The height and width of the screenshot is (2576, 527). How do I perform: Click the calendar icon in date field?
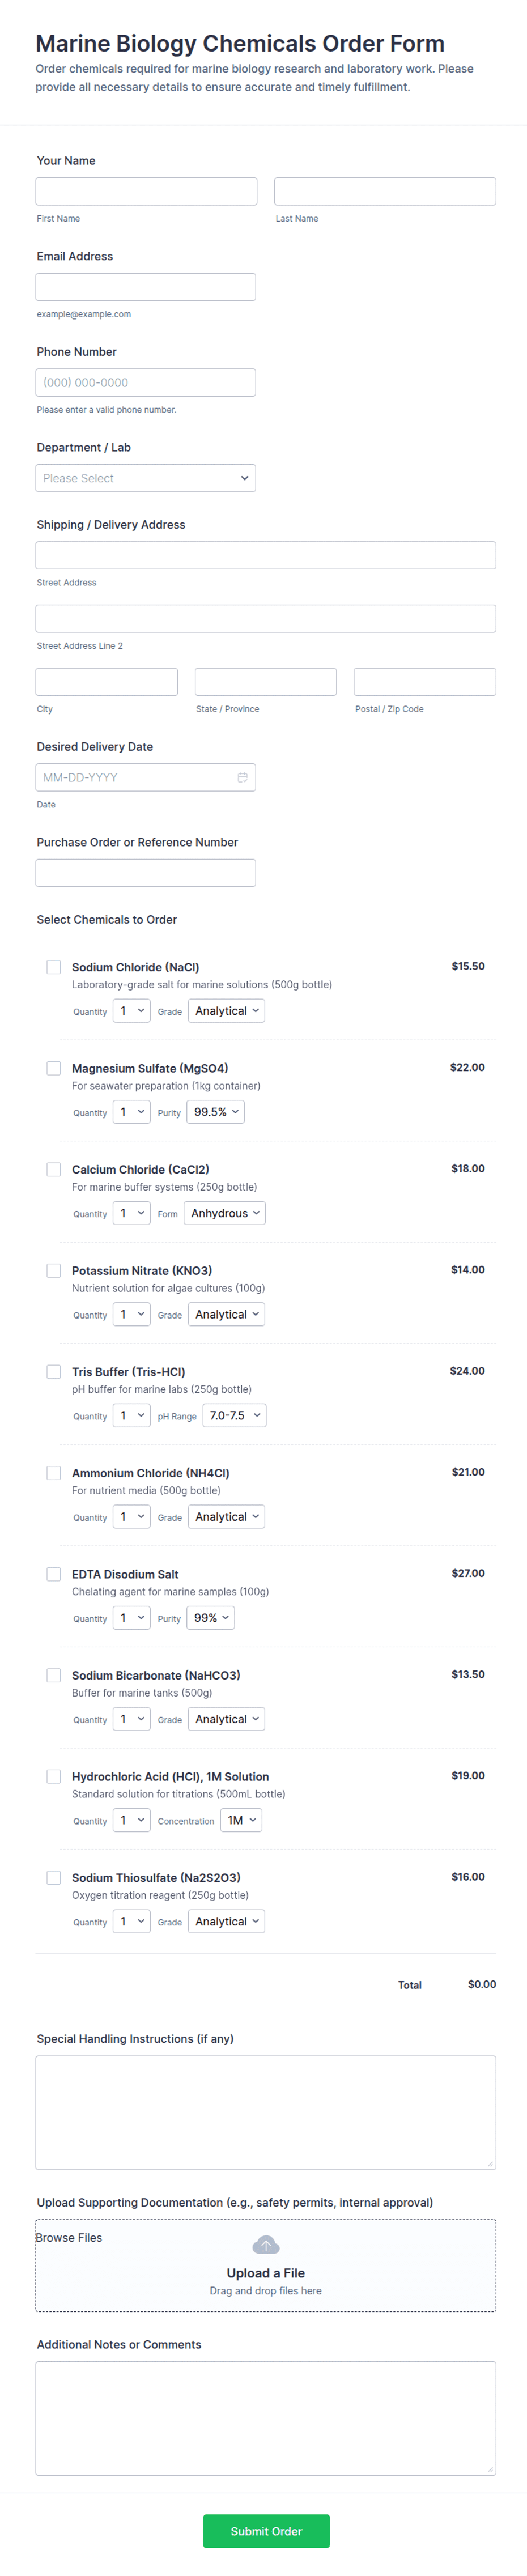tap(242, 777)
